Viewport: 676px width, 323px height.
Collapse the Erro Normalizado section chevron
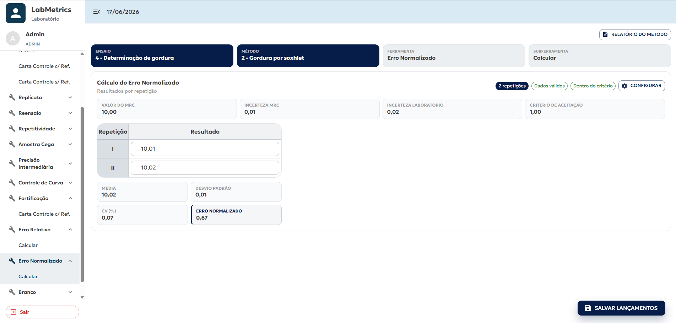click(x=70, y=261)
